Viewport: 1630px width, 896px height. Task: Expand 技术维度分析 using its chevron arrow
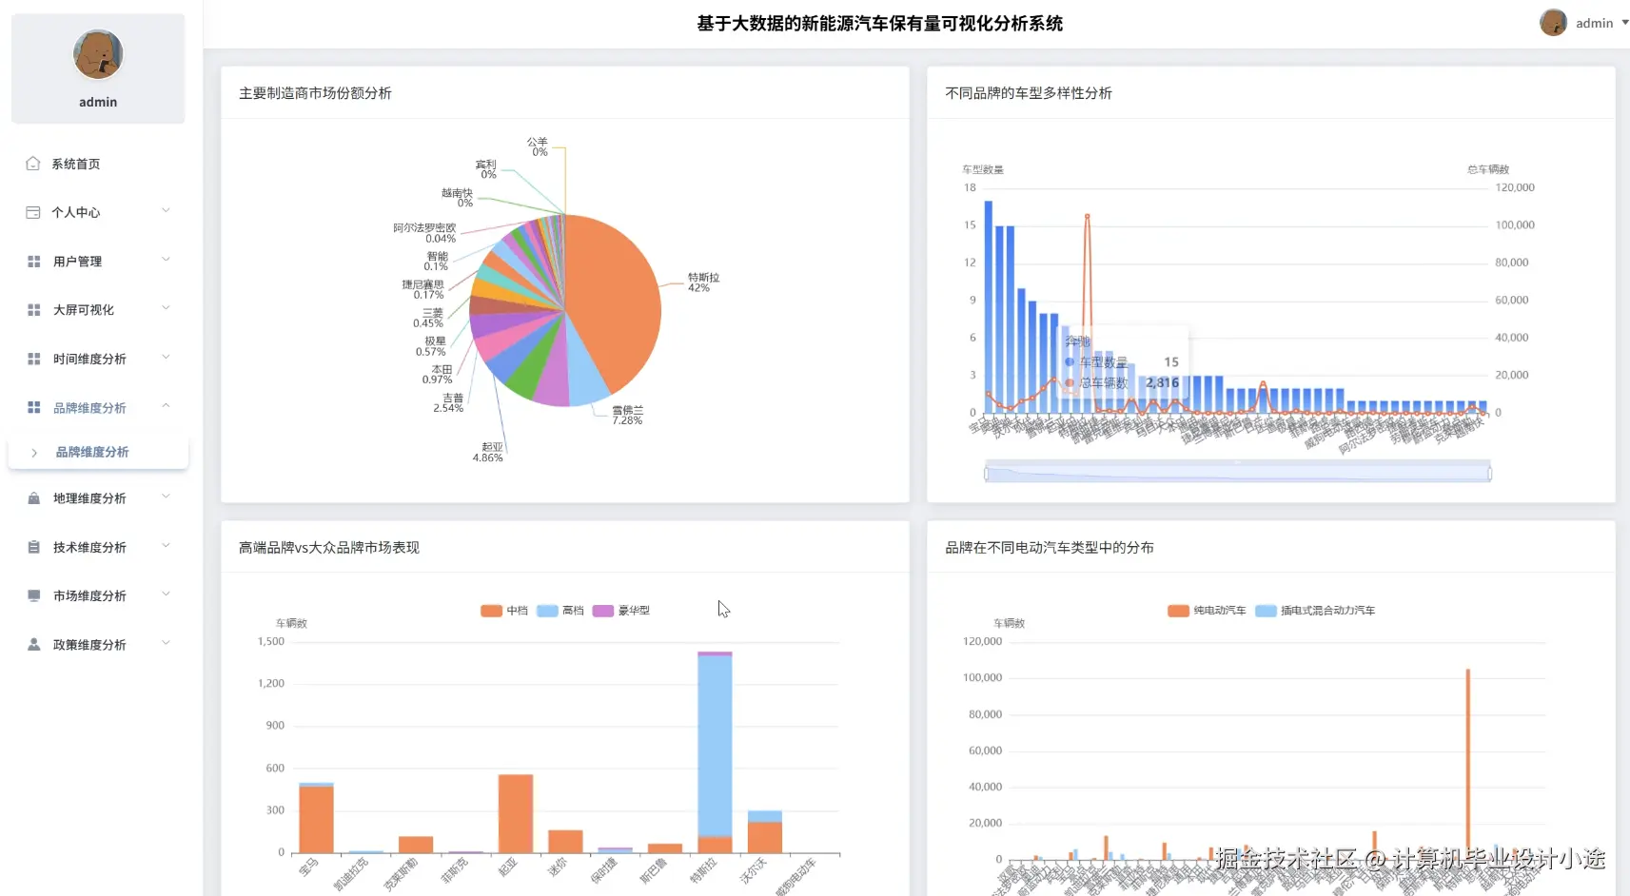tap(166, 546)
